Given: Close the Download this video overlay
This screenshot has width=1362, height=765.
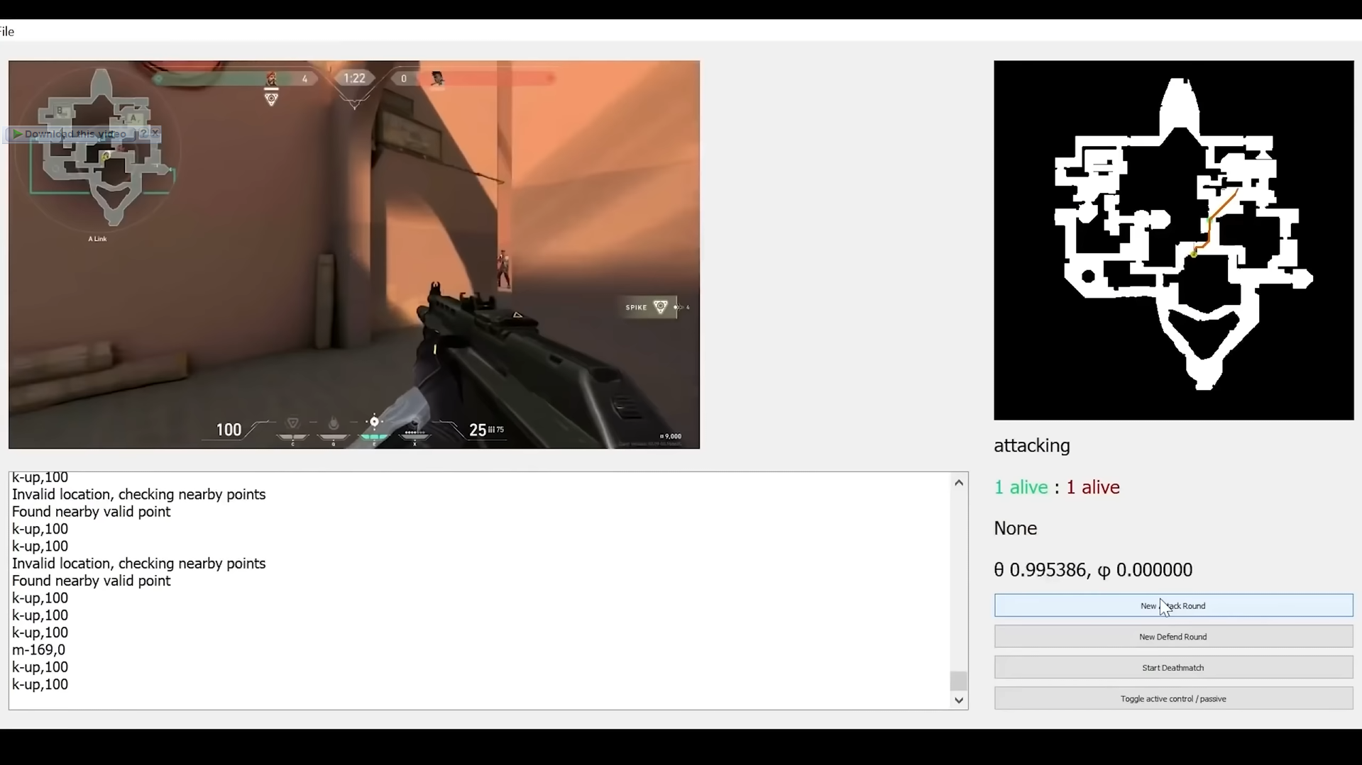Looking at the screenshot, I should click(x=155, y=133).
